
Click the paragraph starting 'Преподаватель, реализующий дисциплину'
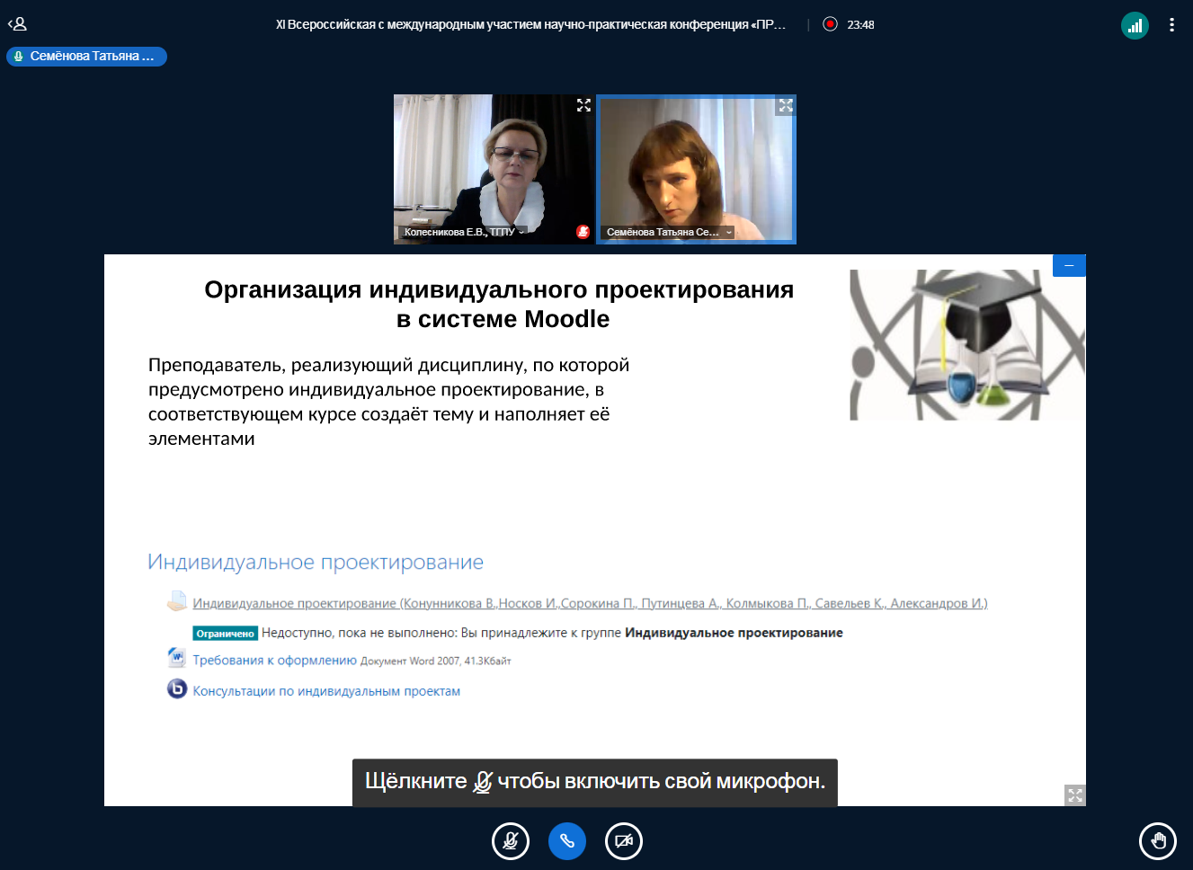click(388, 402)
